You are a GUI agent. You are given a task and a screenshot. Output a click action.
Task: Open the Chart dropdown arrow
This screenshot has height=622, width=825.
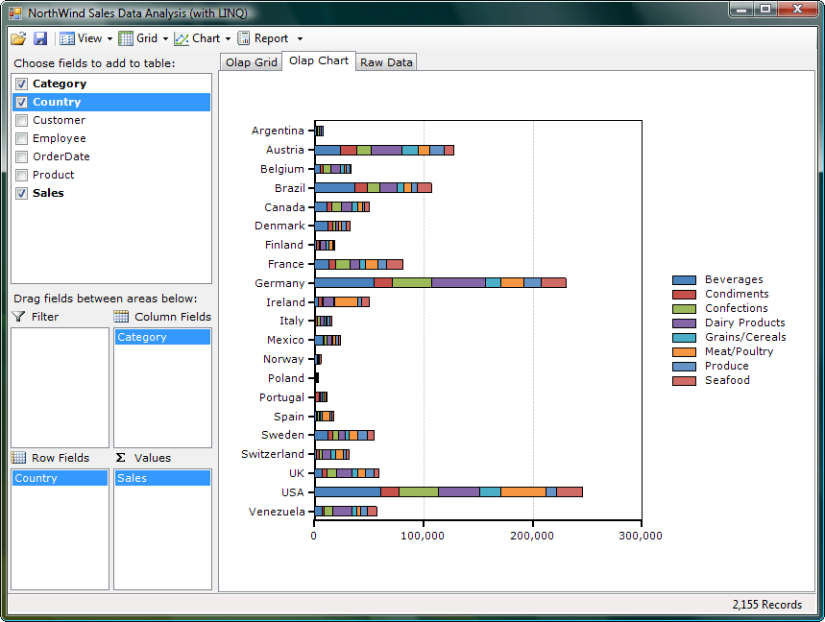pyautogui.click(x=228, y=39)
